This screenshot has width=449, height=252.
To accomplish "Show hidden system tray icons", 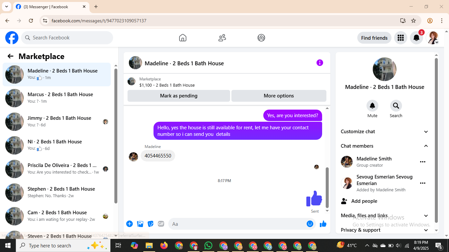I will click(x=367, y=245).
